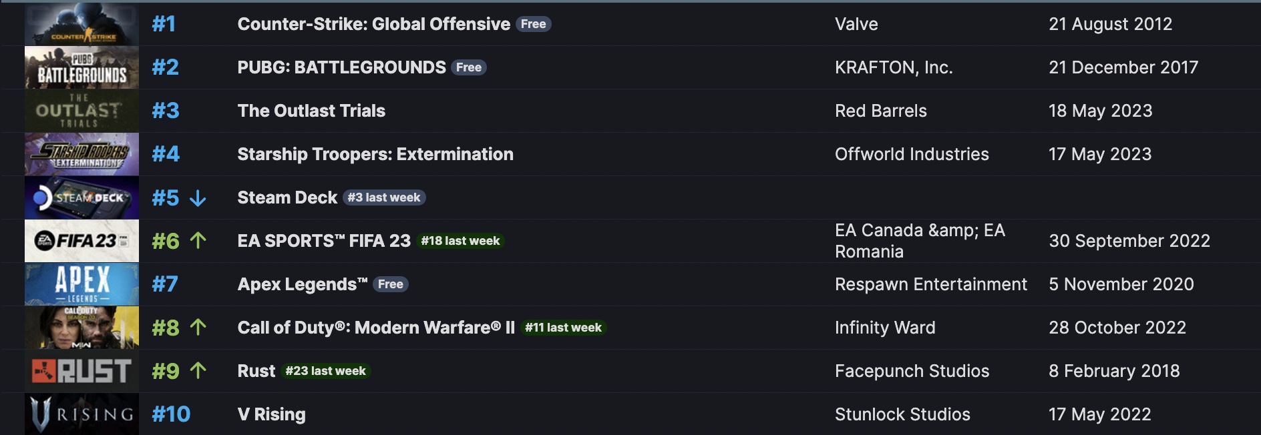This screenshot has width=1261, height=435.
Task: Click the developer link Respawn Entertainment
Action: (931, 284)
